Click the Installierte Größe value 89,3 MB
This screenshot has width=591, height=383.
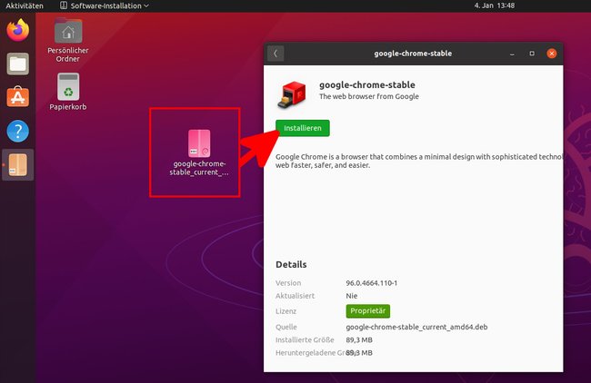359,339
